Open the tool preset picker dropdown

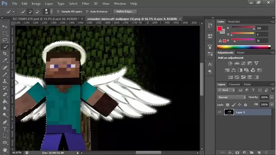coord(13,12)
